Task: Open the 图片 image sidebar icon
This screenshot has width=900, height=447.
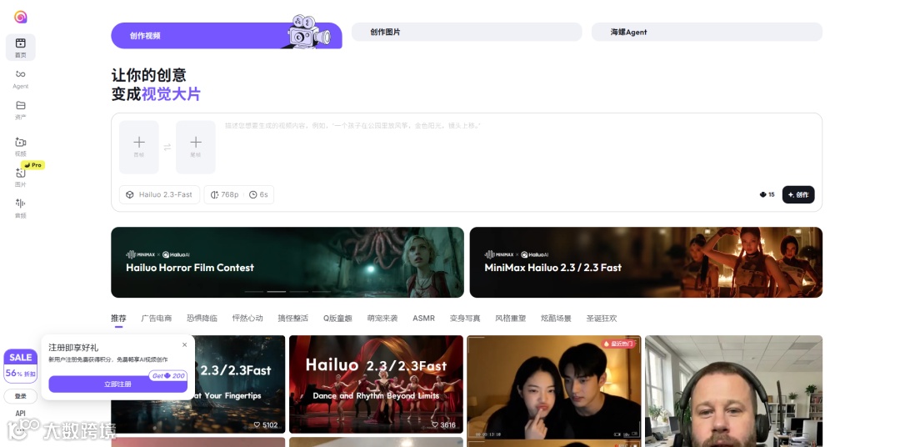Action: coord(21,178)
